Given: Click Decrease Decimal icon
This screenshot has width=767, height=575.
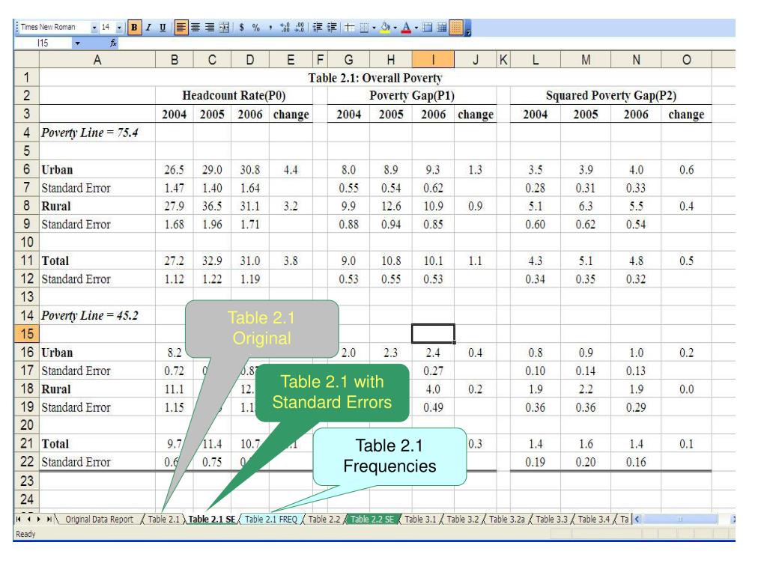Looking at the screenshot, I should tap(300, 28).
